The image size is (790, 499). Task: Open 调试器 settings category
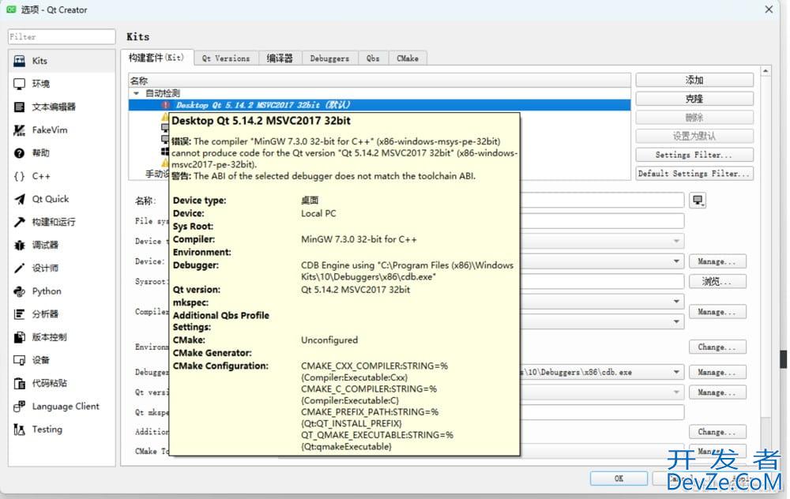tap(62, 246)
